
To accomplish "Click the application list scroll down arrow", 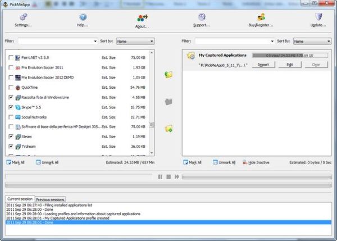I will click(152, 153).
